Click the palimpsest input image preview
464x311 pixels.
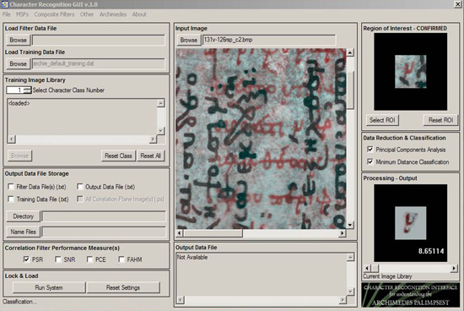pos(261,139)
